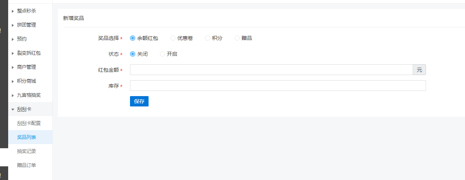This screenshot has width=465, height=180.
Task: Expand the 整点秒杀 menu arrow
Action: click(x=13, y=11)
